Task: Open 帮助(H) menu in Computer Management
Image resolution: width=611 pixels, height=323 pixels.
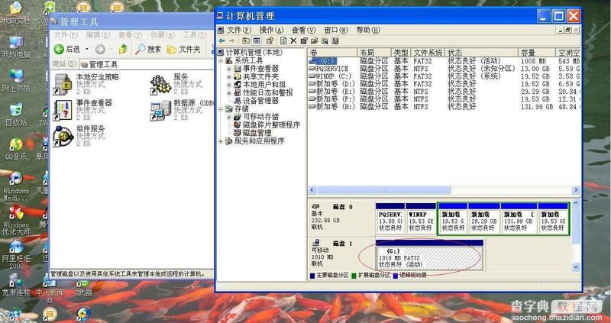Action: [368, 30]
